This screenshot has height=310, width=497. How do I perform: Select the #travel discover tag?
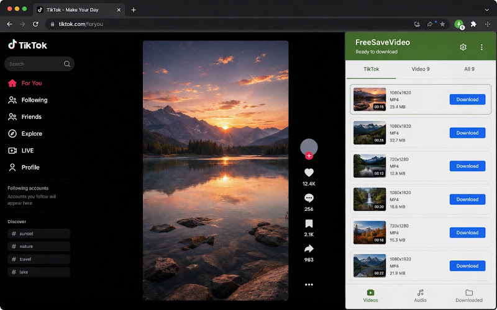click(39, 259)
